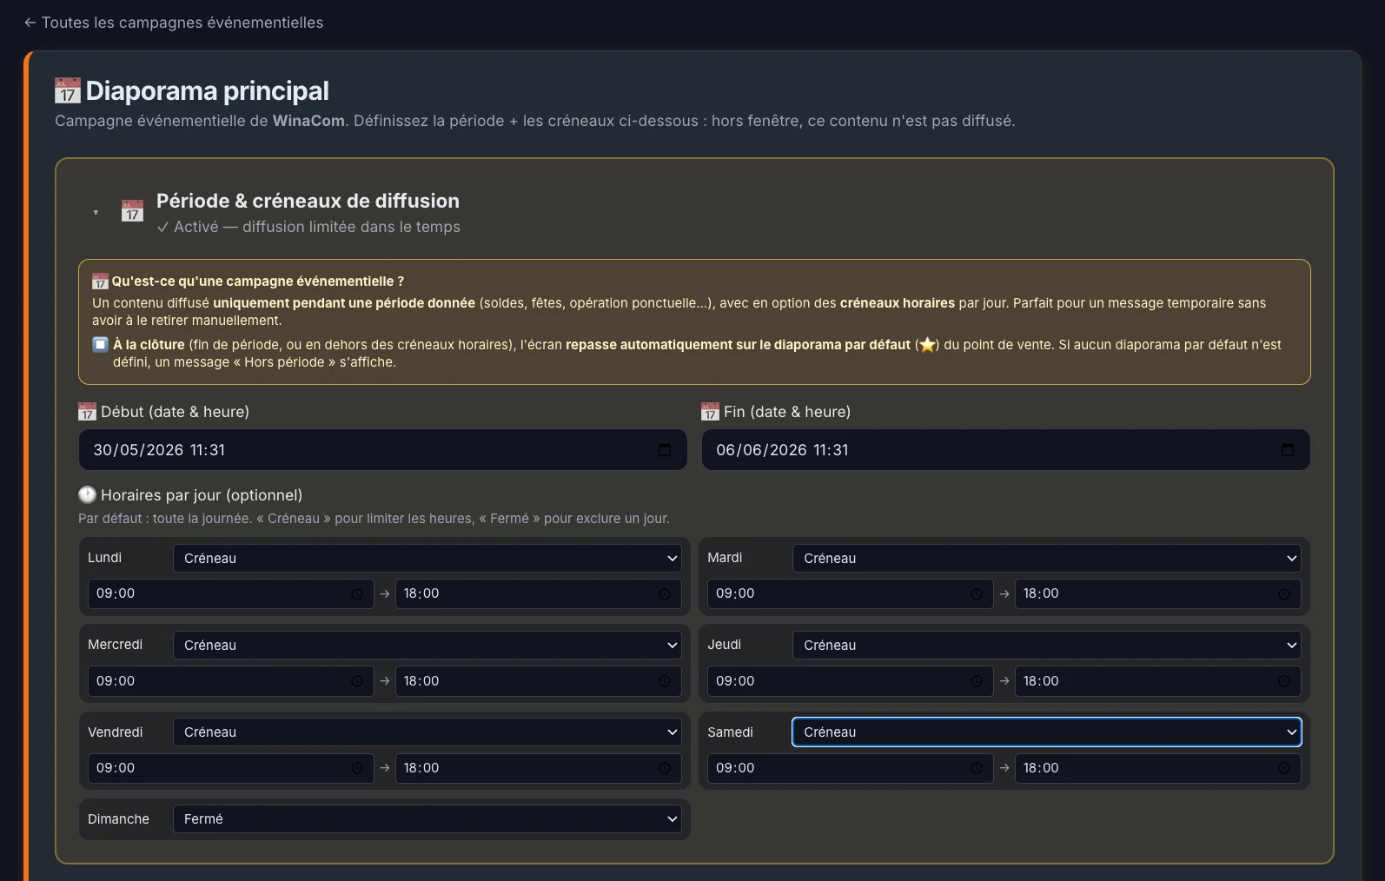Open Mardi schedule mode dropdown
1385x881 pixels.
[x=1047, y=558]
